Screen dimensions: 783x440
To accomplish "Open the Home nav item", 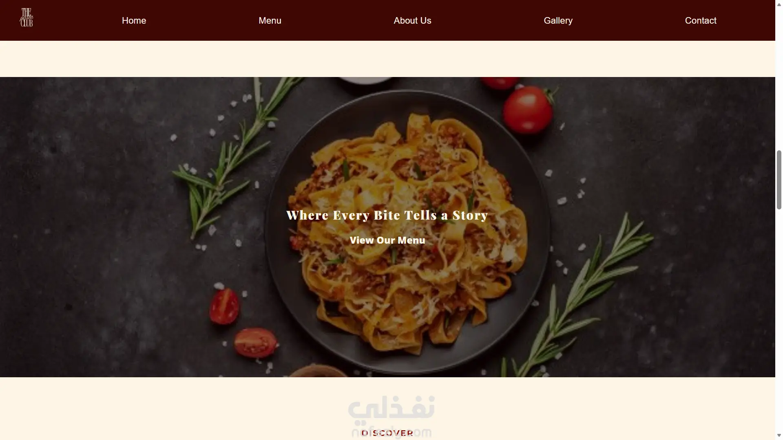I will (134, 20).
